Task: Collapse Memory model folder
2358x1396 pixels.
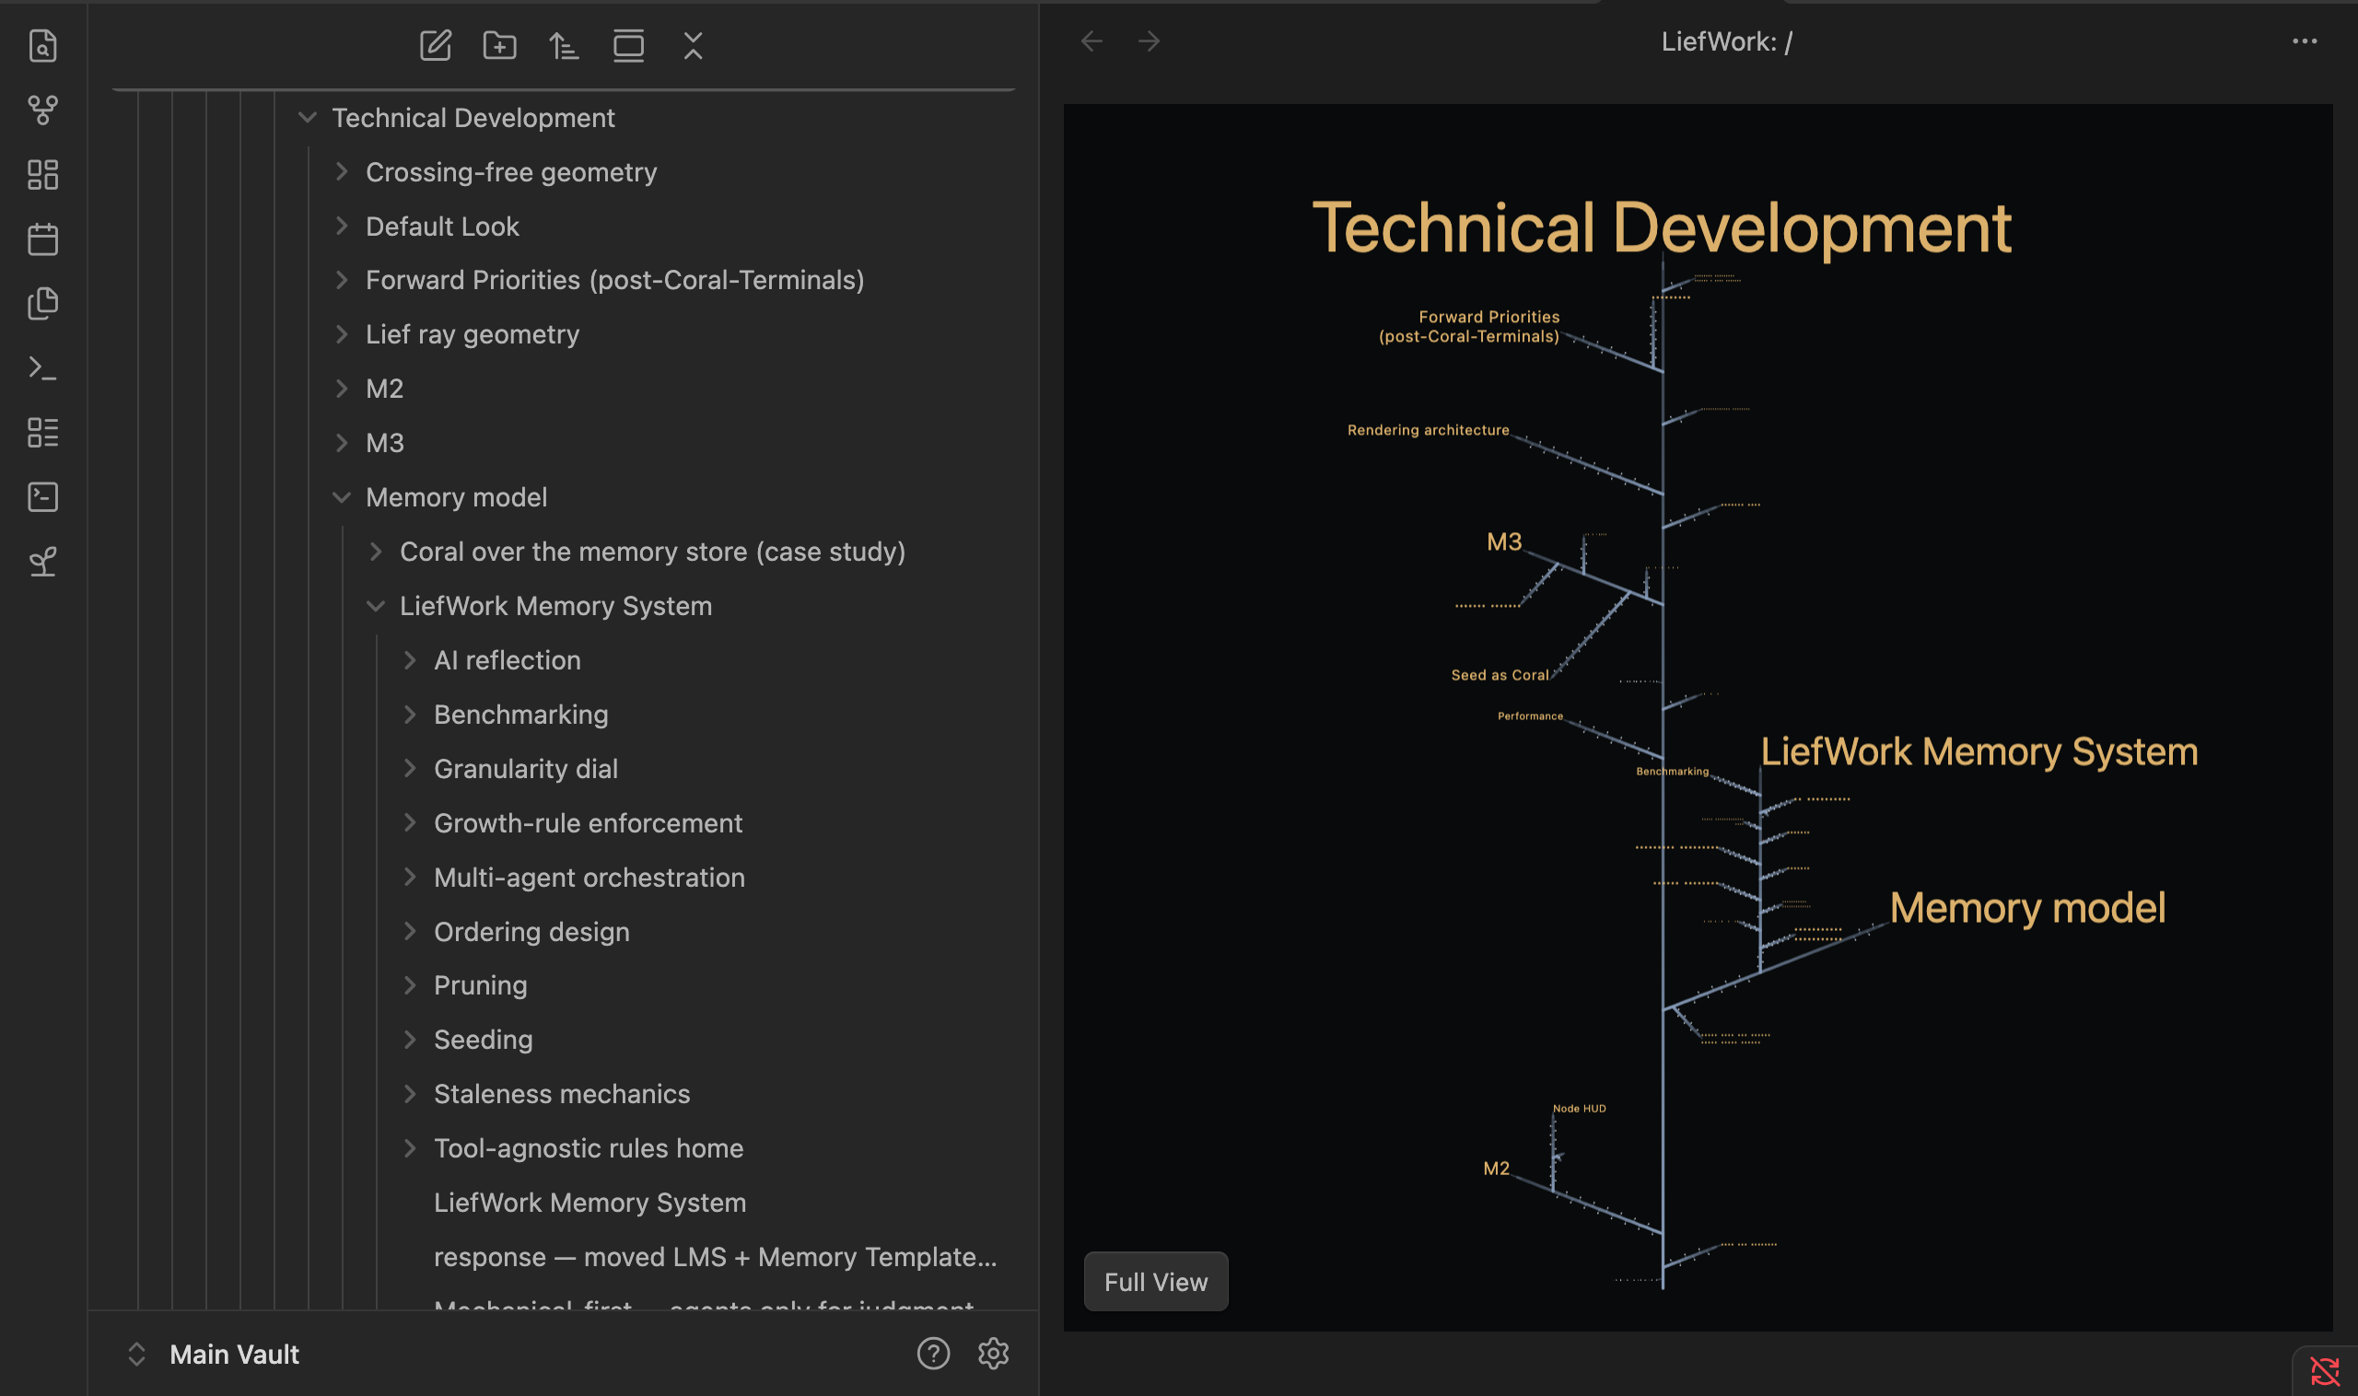Action: pyautogui.click(x=342, y=497)
